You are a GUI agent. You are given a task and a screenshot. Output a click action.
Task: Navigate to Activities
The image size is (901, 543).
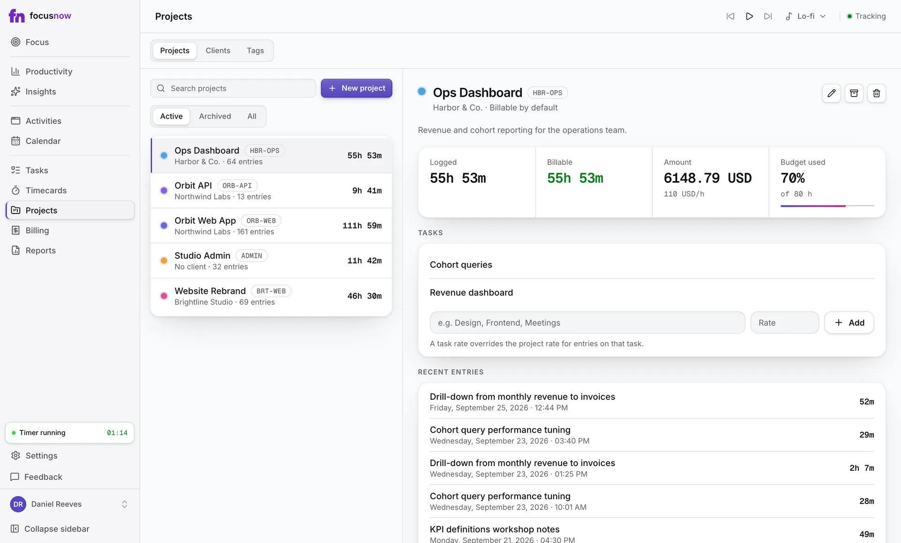(x=70, y=121)
